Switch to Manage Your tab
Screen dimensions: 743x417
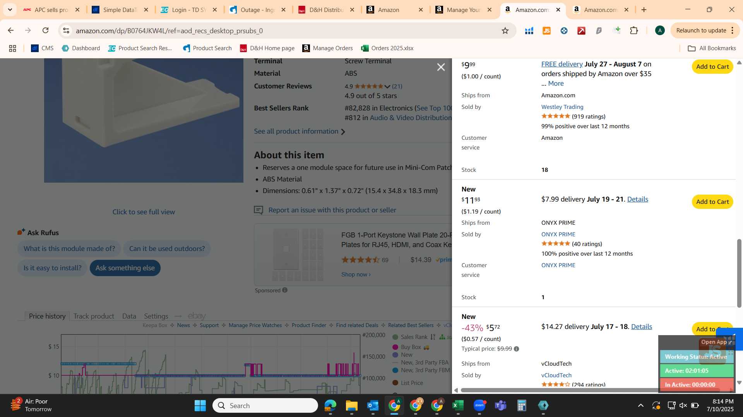pyautogui.click(x=464, y=10)
